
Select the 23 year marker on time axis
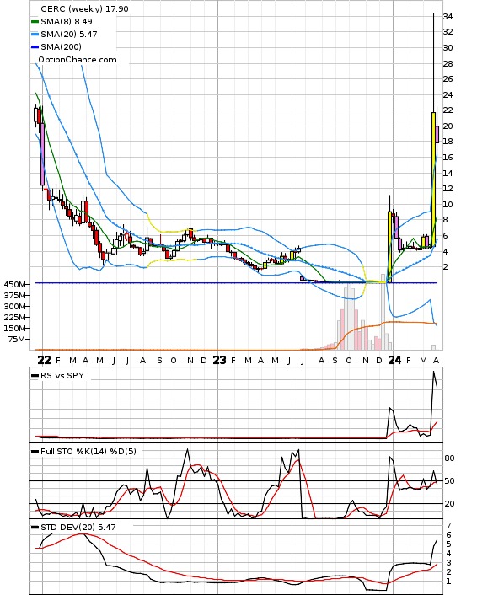pos(219,360)
